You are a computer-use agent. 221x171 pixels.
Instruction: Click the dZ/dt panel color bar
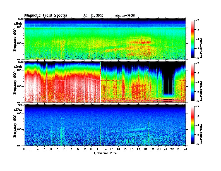pos(193,125)
